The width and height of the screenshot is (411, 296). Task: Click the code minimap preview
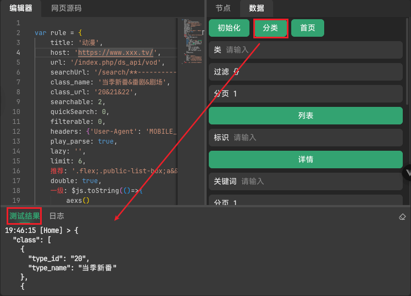[191, 44]
